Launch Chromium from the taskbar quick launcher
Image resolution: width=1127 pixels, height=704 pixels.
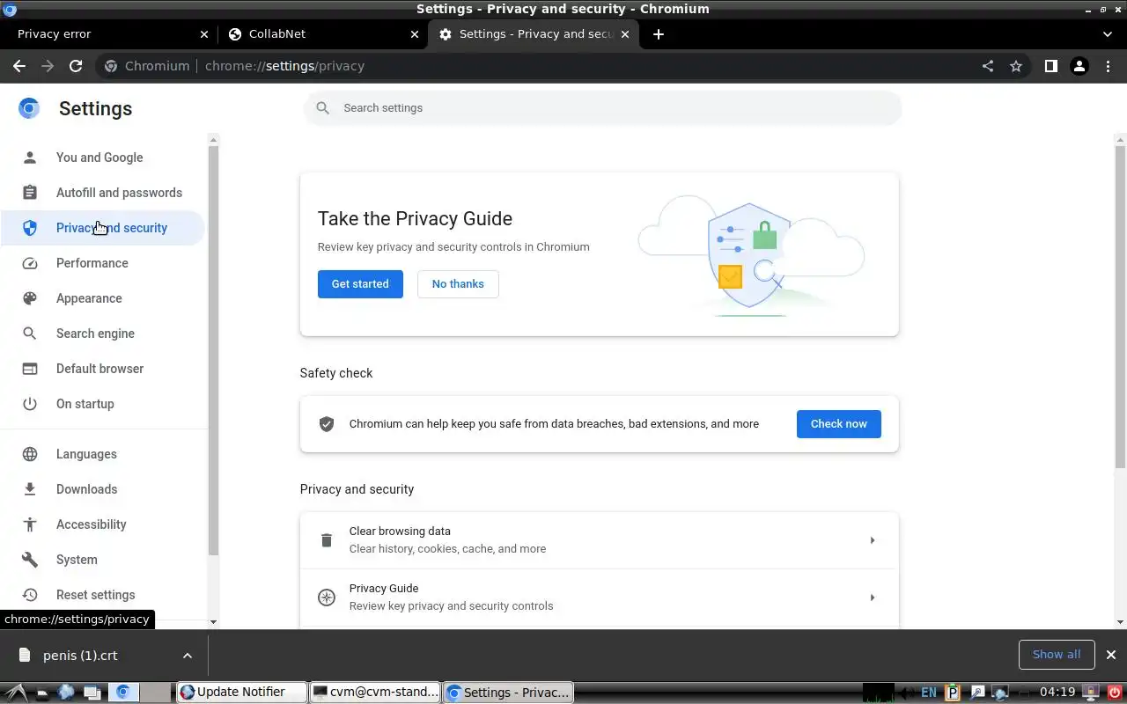(123, 693)
